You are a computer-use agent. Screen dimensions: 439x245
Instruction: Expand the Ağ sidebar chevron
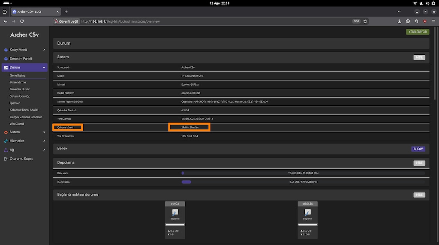pyautogui.click(x=44, y=150)
